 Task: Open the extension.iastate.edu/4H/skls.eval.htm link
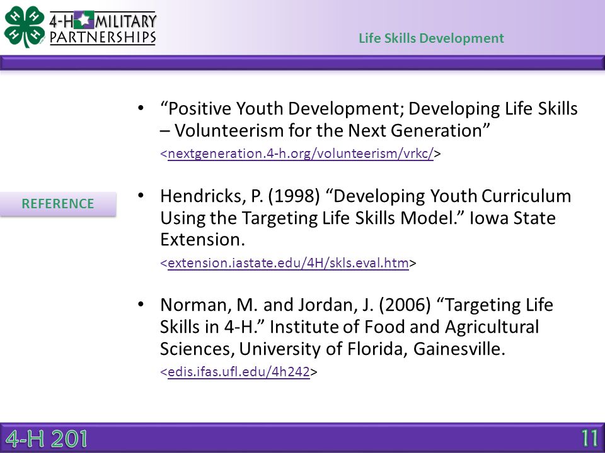288,263
